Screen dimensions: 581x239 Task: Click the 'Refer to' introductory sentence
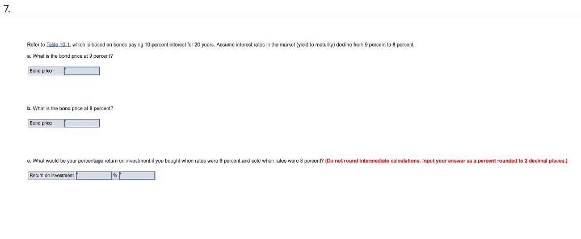170,44
